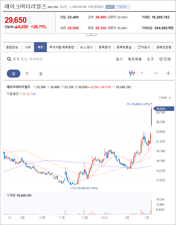Click the 최저 10,700 low label
The width and height of the screenshot is (176, 225).
tap(84, 188)
